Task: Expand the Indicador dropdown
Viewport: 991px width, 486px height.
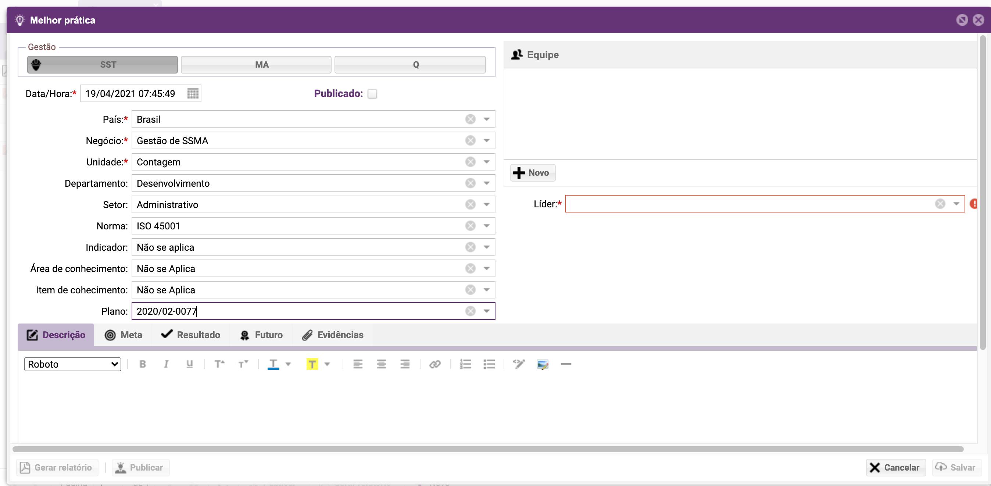Action: point(486,247)
